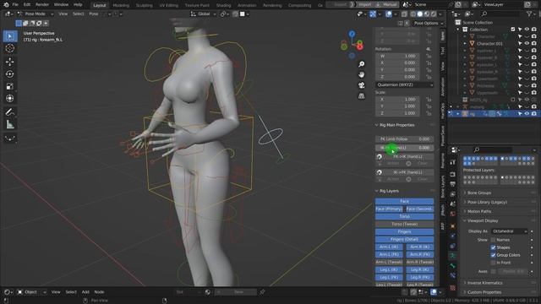Click the pan hand viewport icon
541x304 pixels.
tap(361, 75)
